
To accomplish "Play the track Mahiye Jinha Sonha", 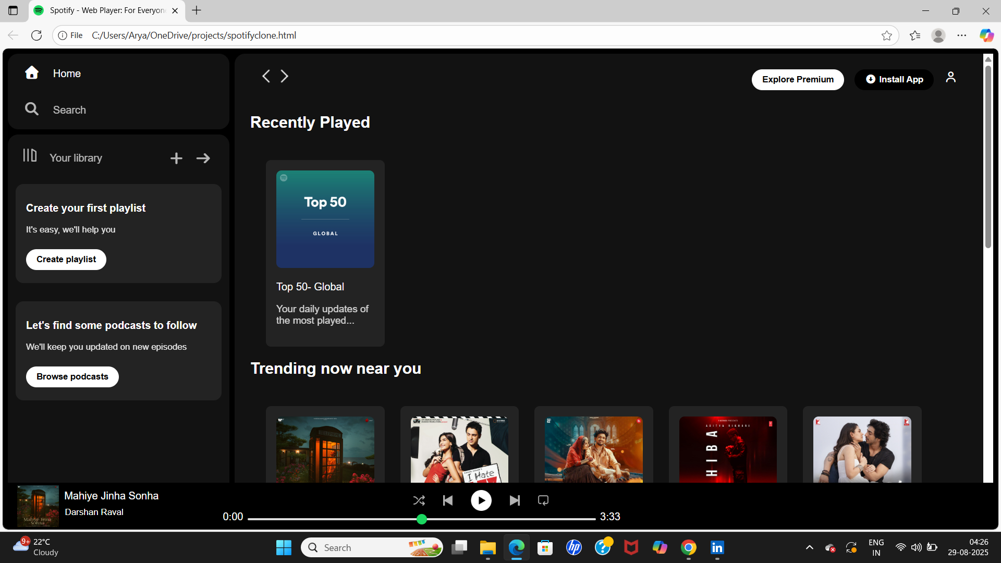I will coord(481,500).
